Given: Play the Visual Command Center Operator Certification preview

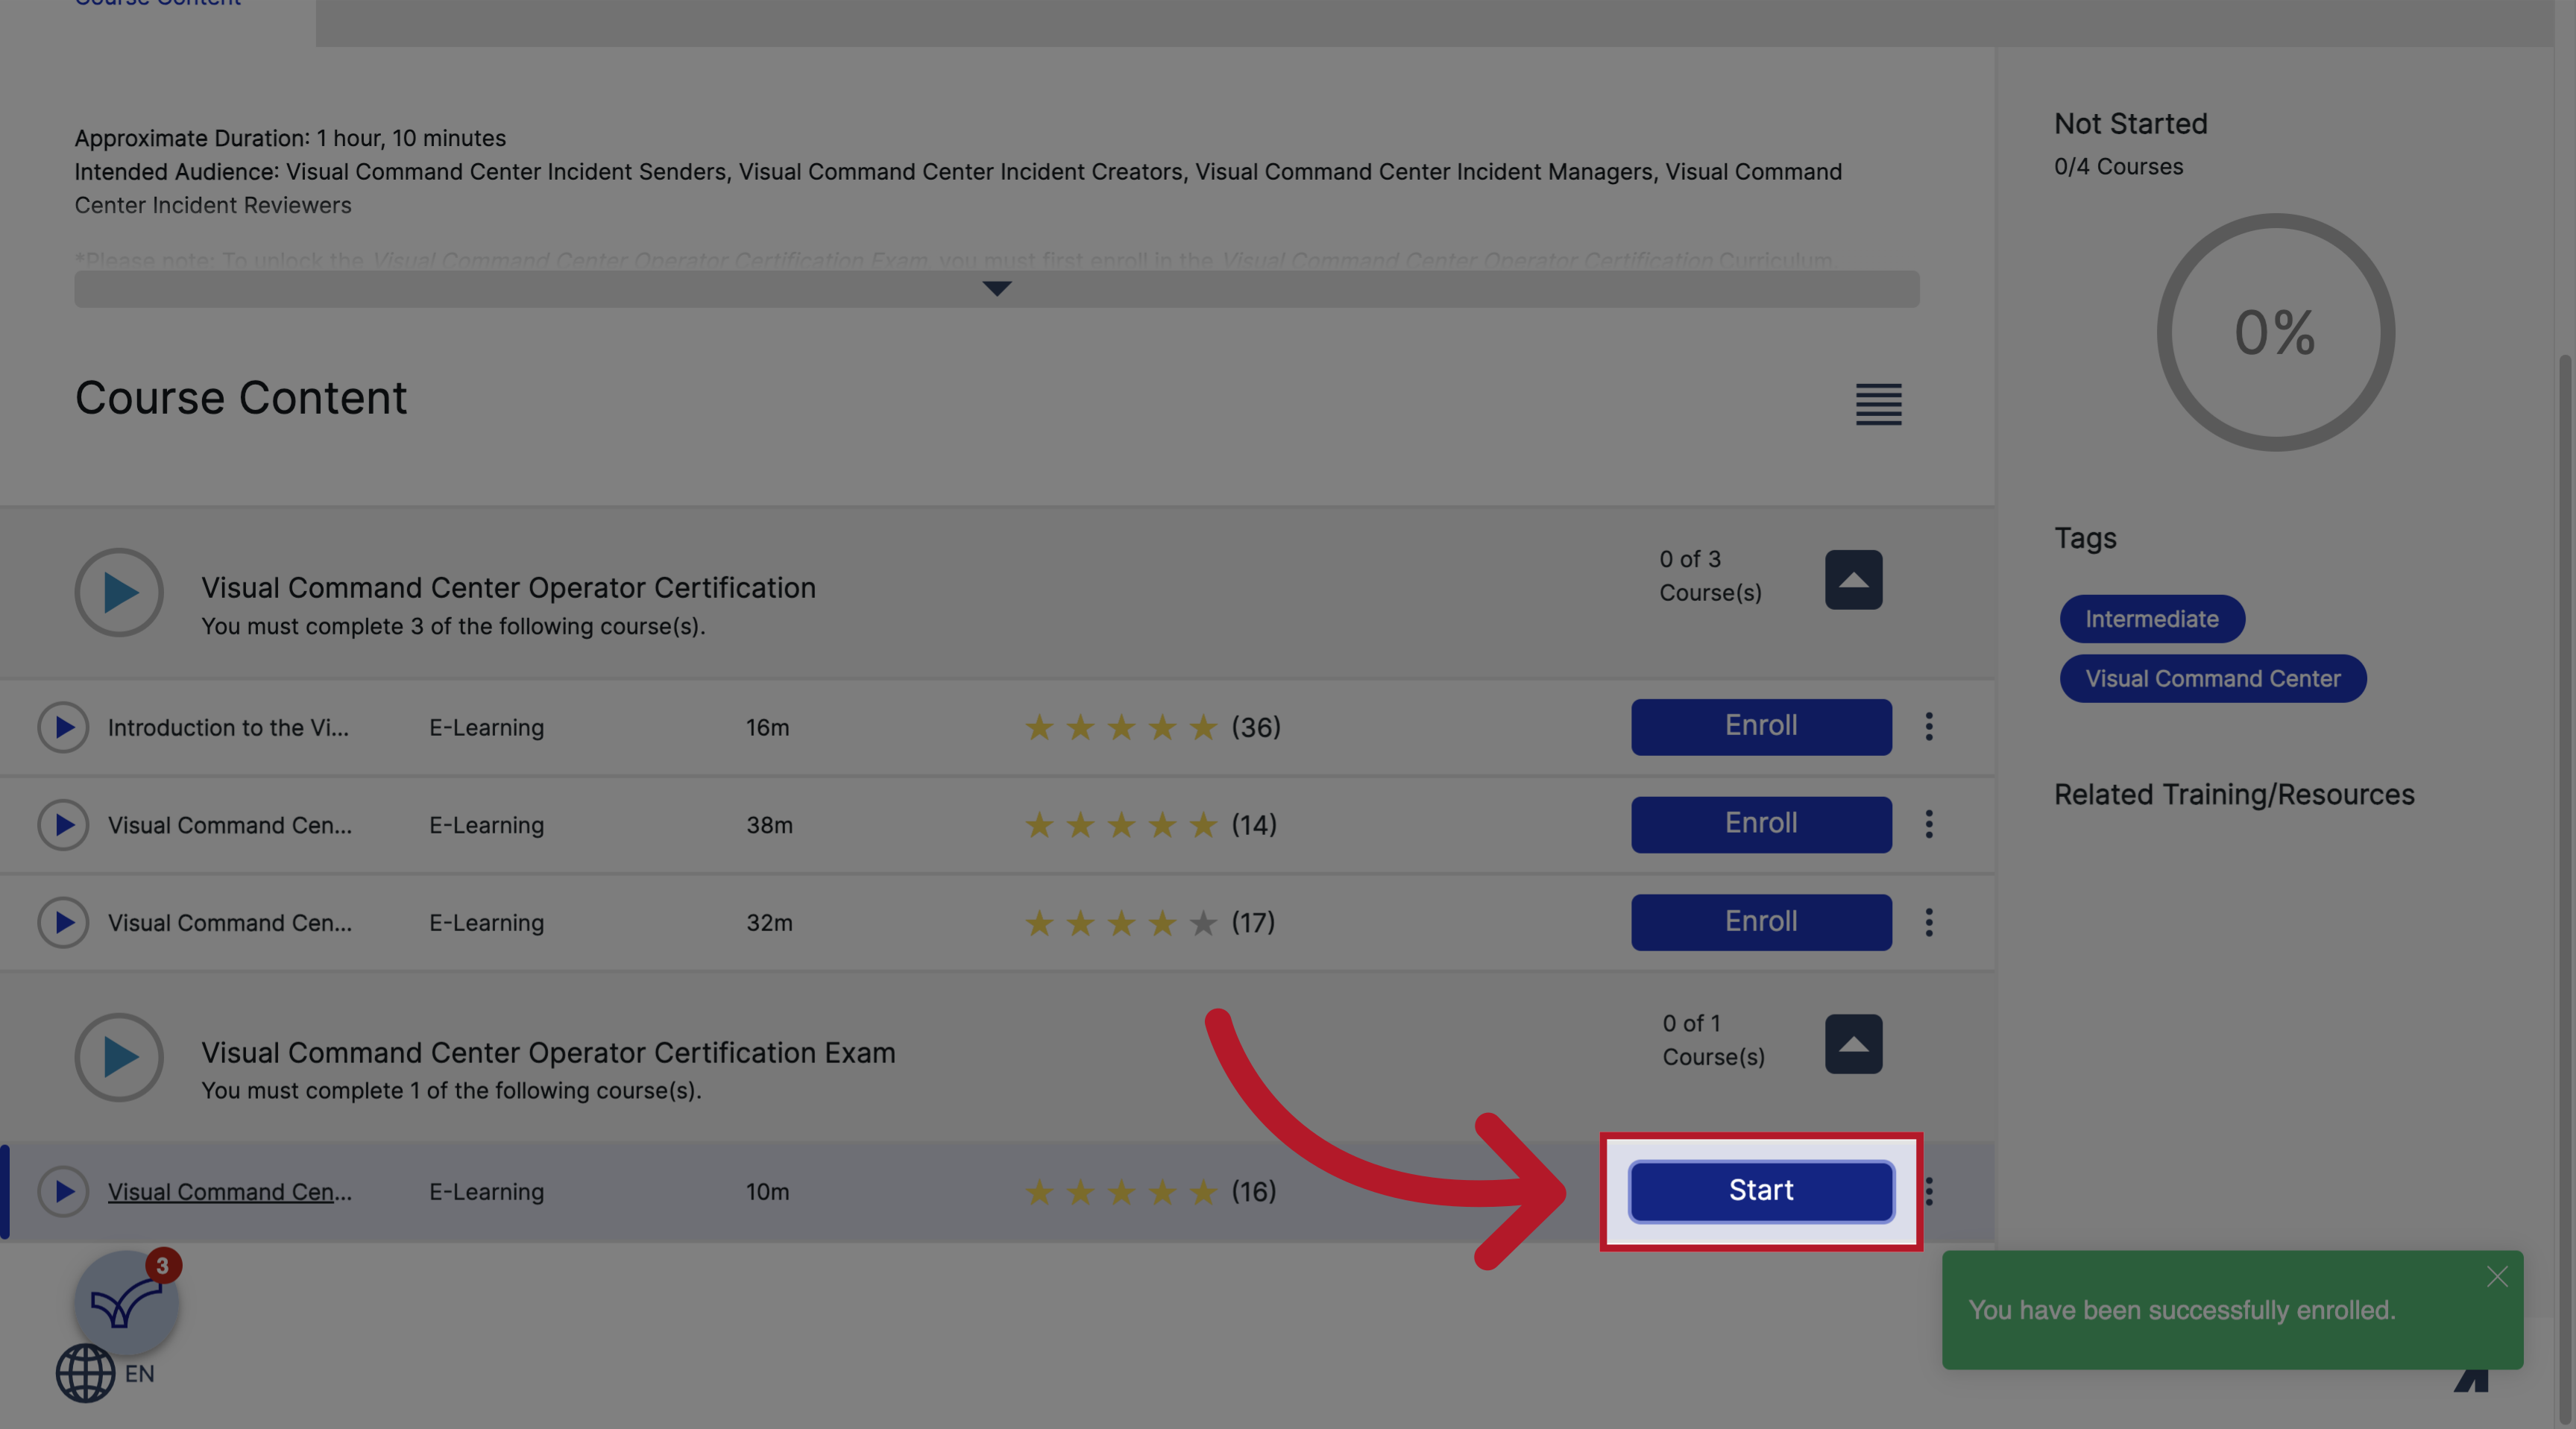Looking at the screenshot, I should (118, 593).
